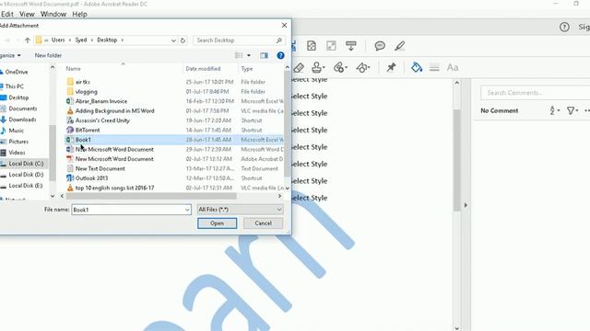Open the attach file paperclip tool
Image resolution: width=590 pixels, height=331 pixels.
point(340,67)
